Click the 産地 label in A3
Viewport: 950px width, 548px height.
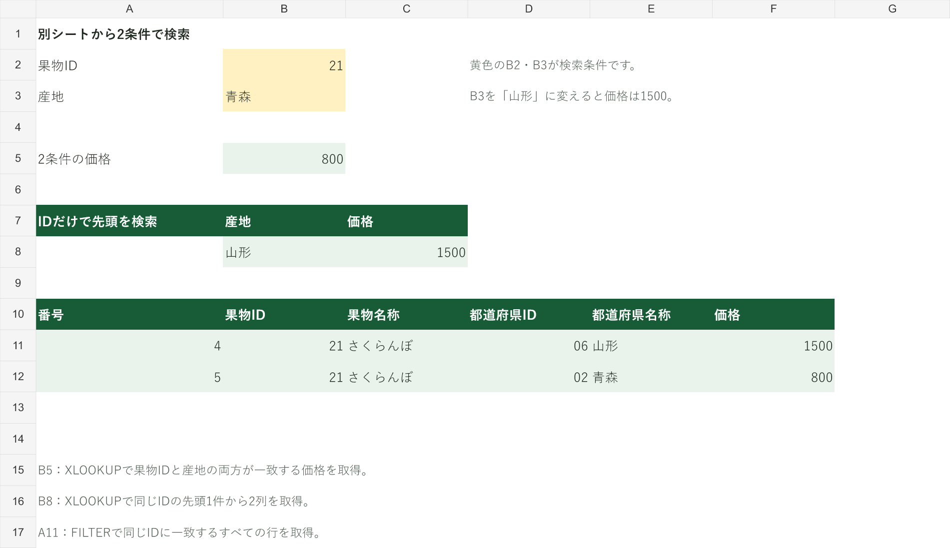tap(51, 96)
